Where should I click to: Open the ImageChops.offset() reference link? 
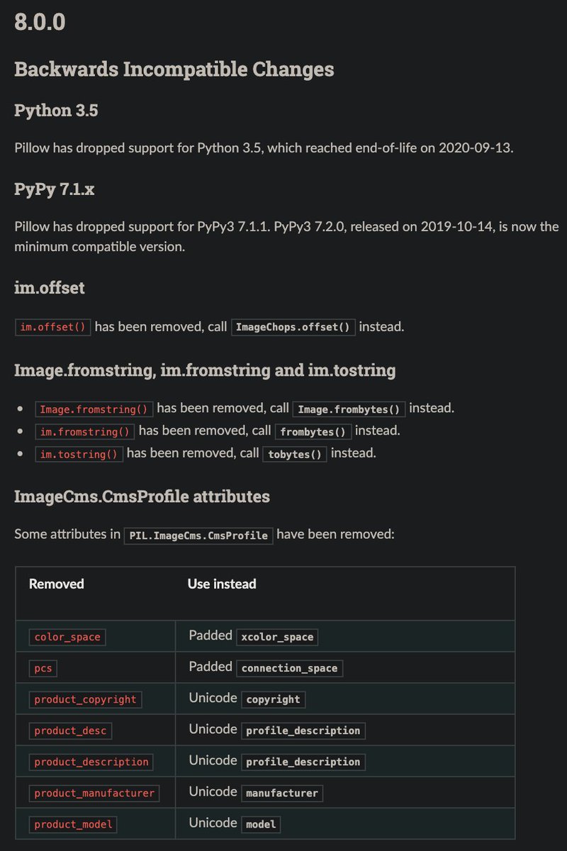293,327
